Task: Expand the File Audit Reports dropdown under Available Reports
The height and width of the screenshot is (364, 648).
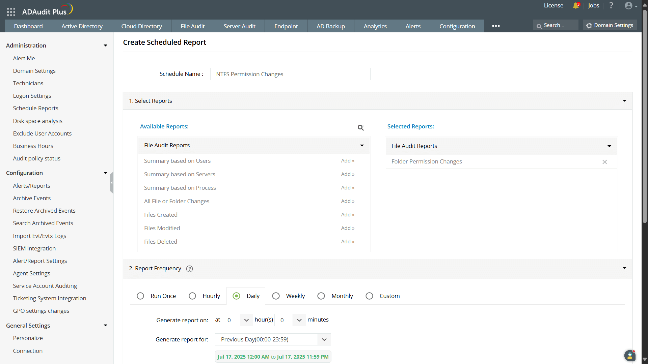Action: [362, 146]
